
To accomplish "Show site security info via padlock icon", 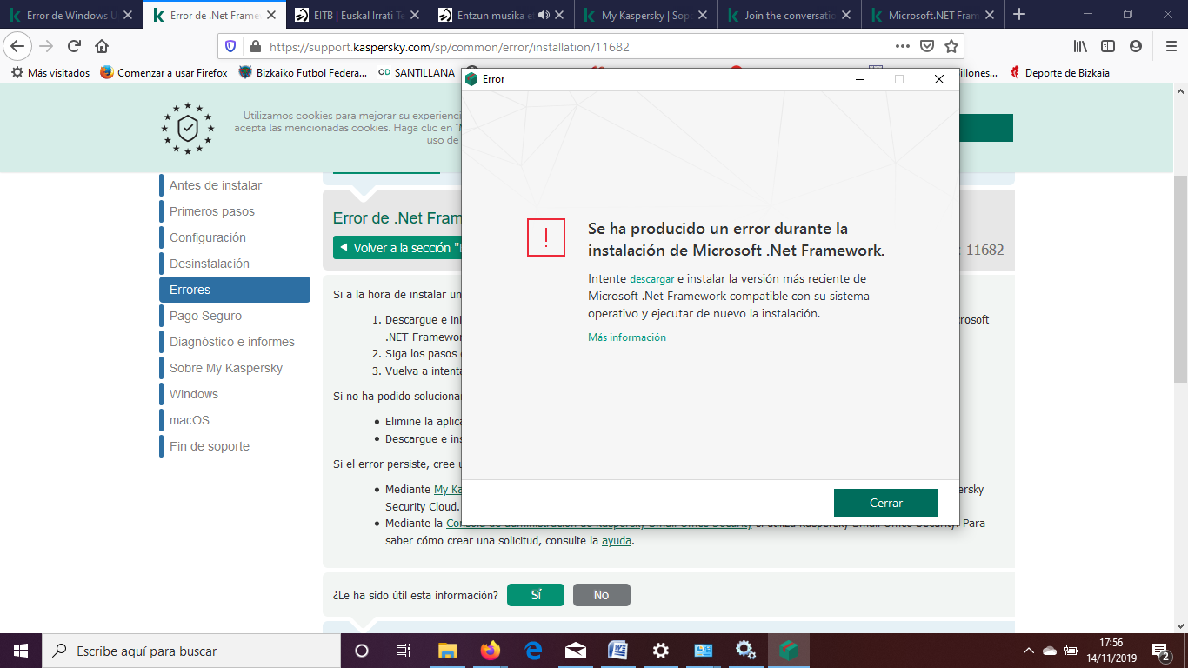I will pyautogui.click(x=255, y=47).
